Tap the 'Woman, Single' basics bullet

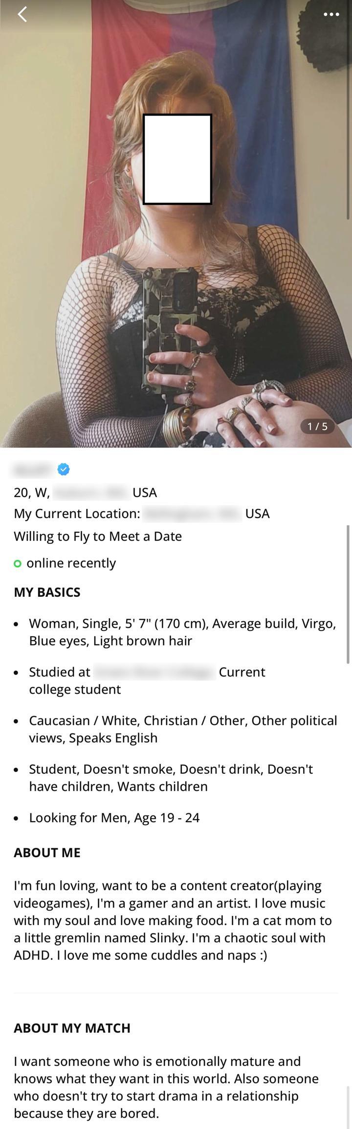click(x=183, y=632)
